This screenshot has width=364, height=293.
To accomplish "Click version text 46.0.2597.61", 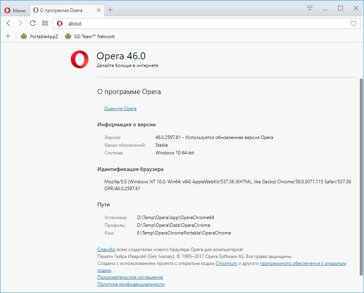I will point(168,137).
